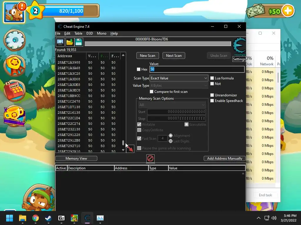Enable the Hex checkbox

click(138, 69)
